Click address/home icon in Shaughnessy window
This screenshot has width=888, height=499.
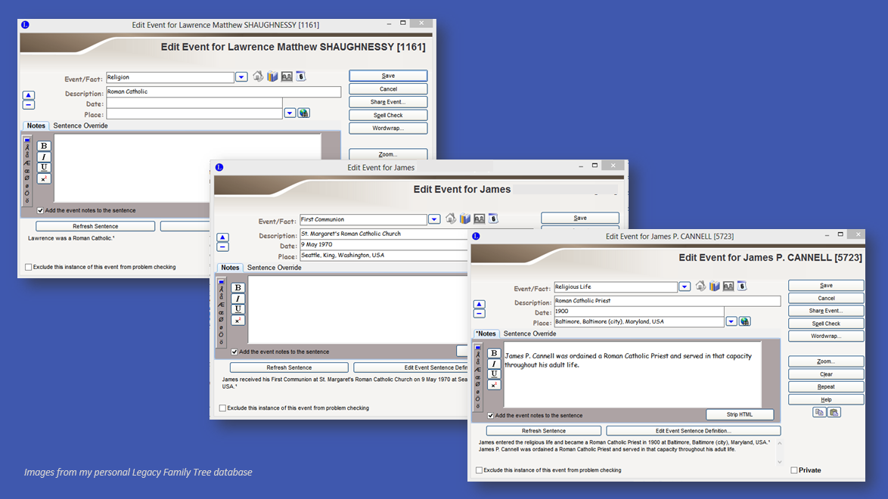click(258, 76)
